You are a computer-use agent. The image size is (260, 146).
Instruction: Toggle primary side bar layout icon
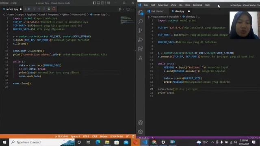pos(94,3)
